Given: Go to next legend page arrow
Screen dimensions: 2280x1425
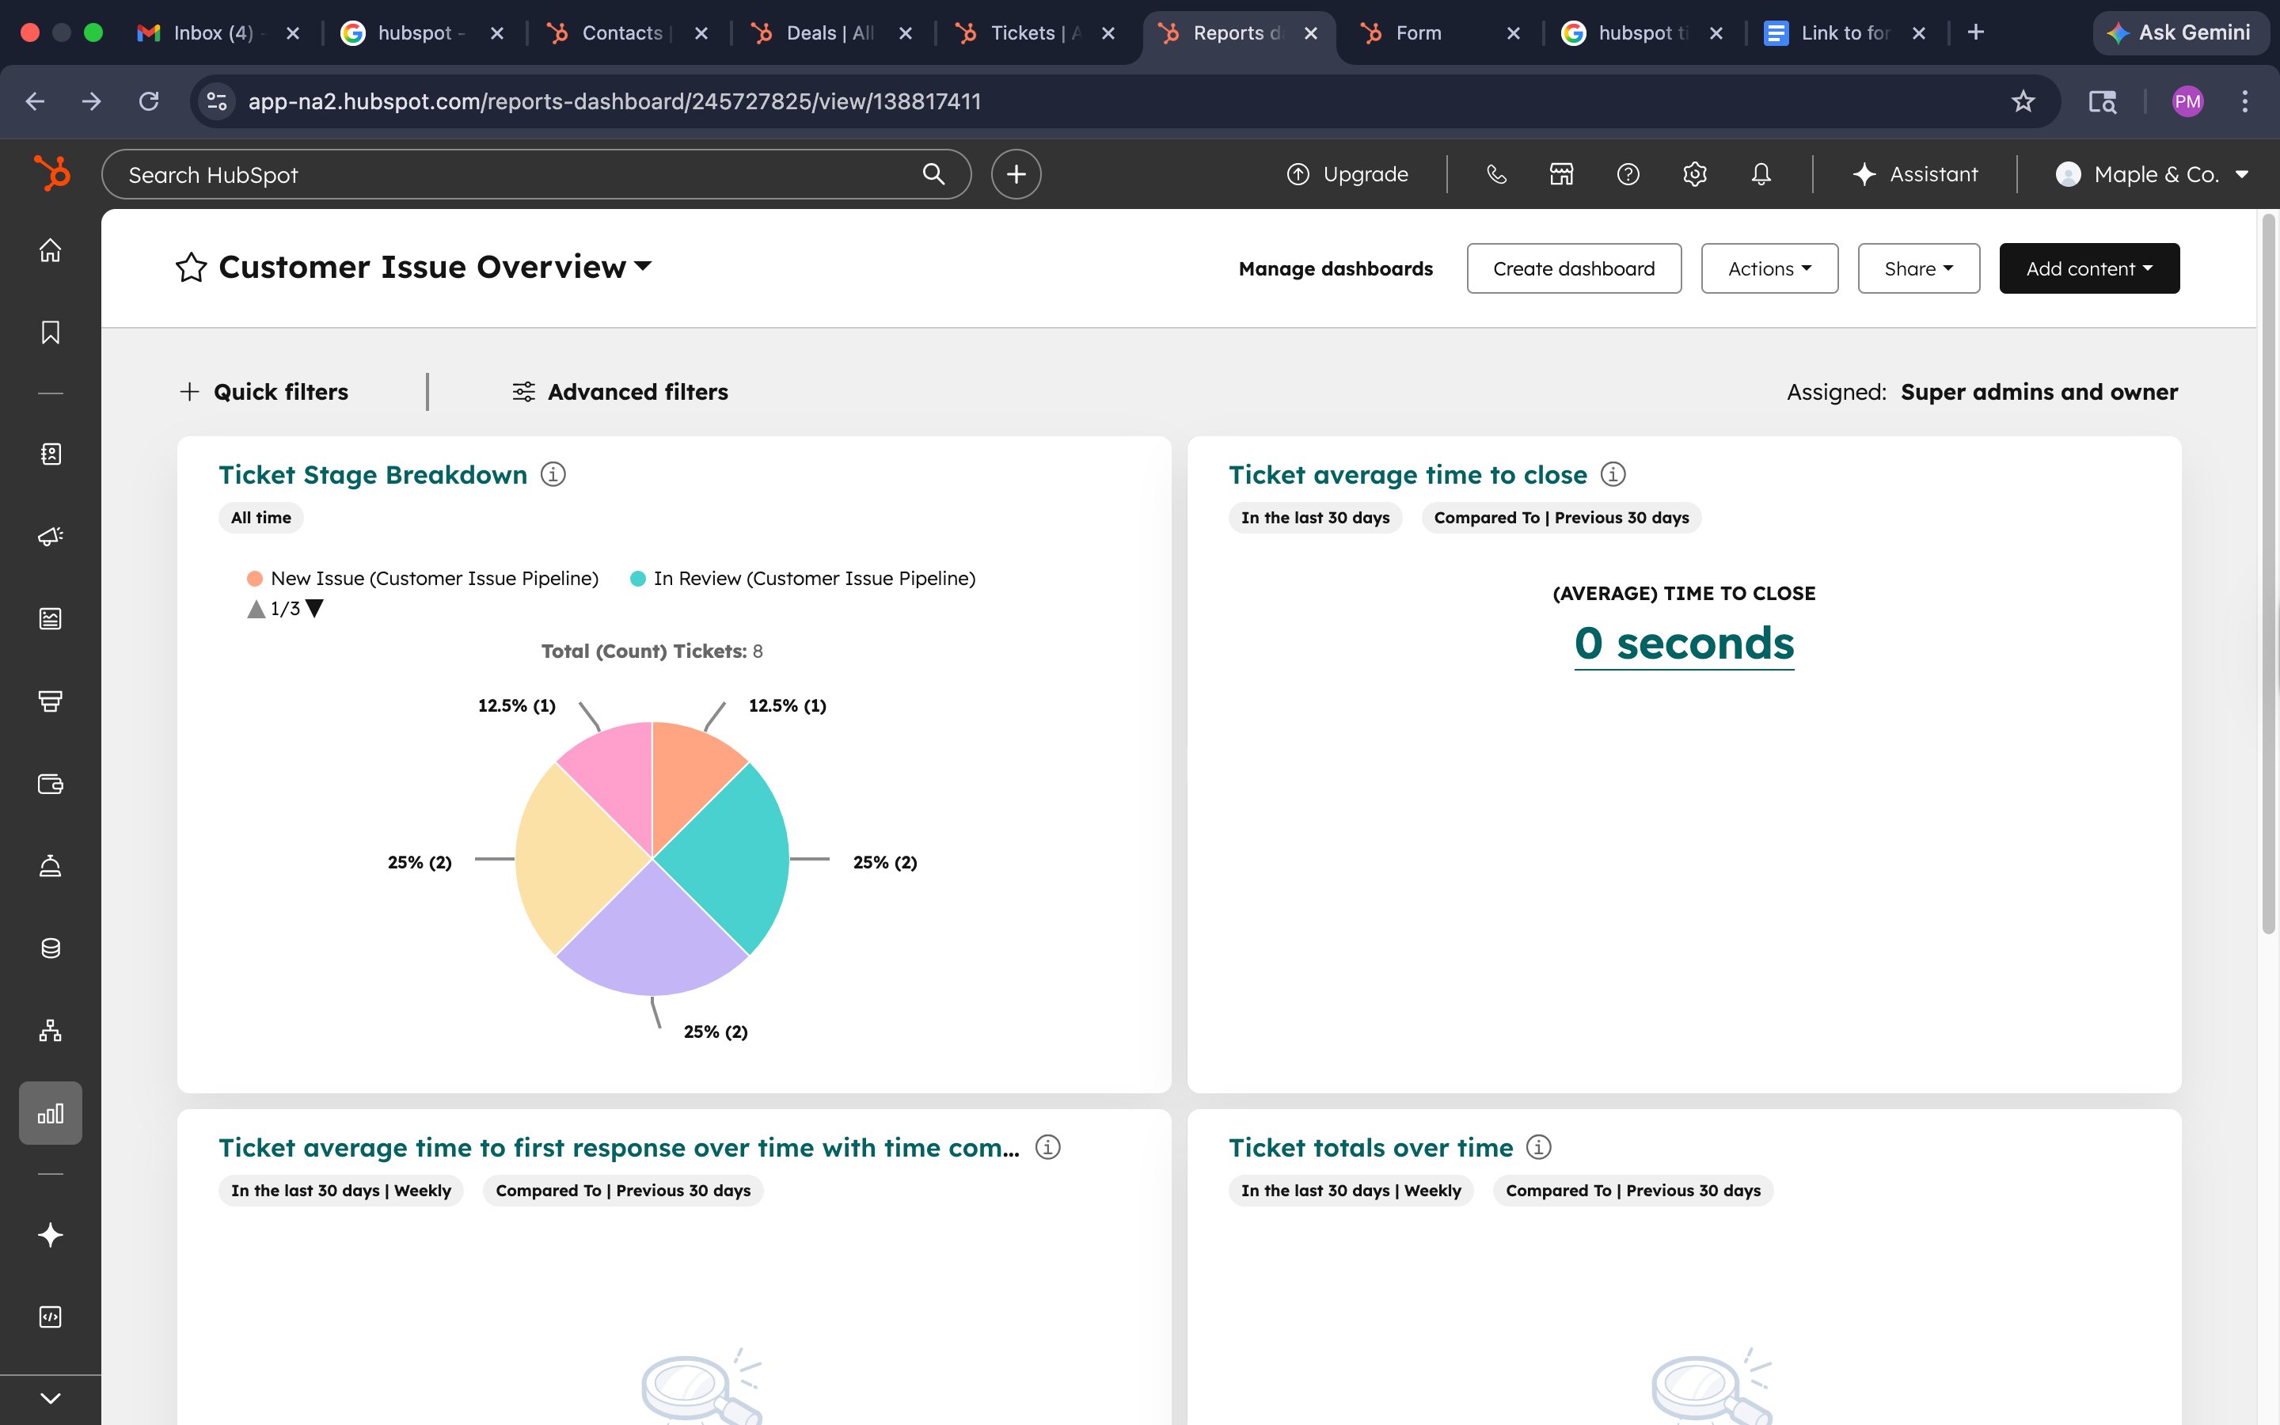Looking at the screenshot, I should point(314,609).
